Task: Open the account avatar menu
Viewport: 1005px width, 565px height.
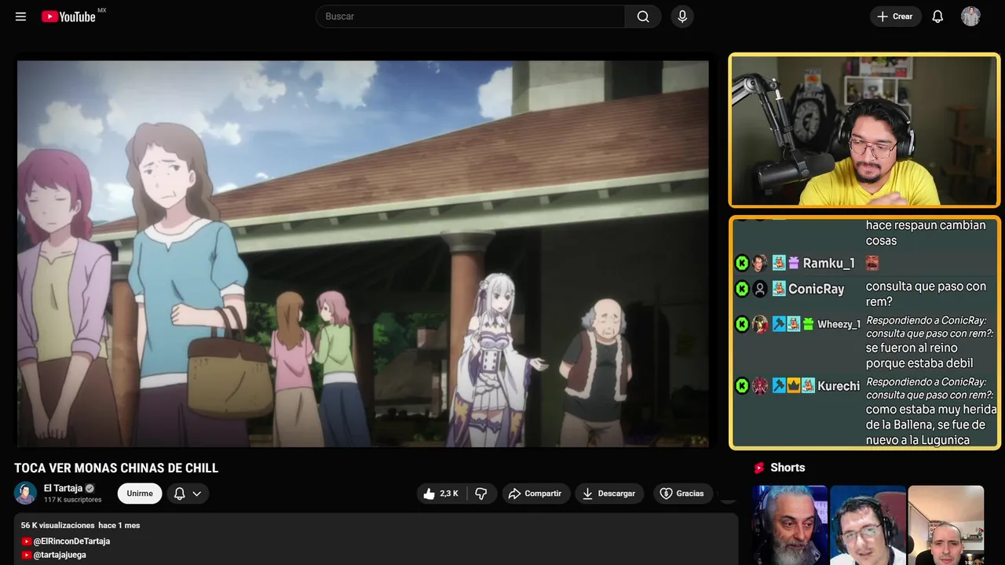Action: (970, 16)
